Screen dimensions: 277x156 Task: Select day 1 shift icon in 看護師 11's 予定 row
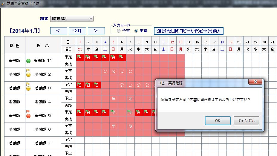pos(80,57)
